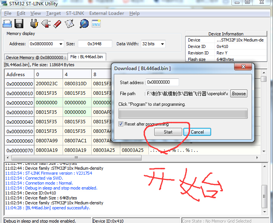Image resolution: width=273 pixels, height=223 pixels.
Task: Click the Start address input field
Action: point(162,82)
